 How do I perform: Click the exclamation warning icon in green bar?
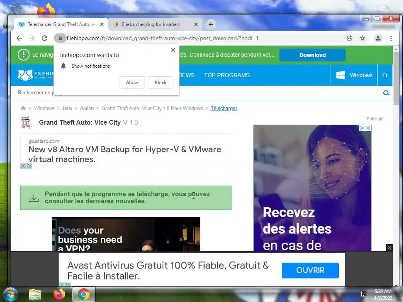click(24, 55)
